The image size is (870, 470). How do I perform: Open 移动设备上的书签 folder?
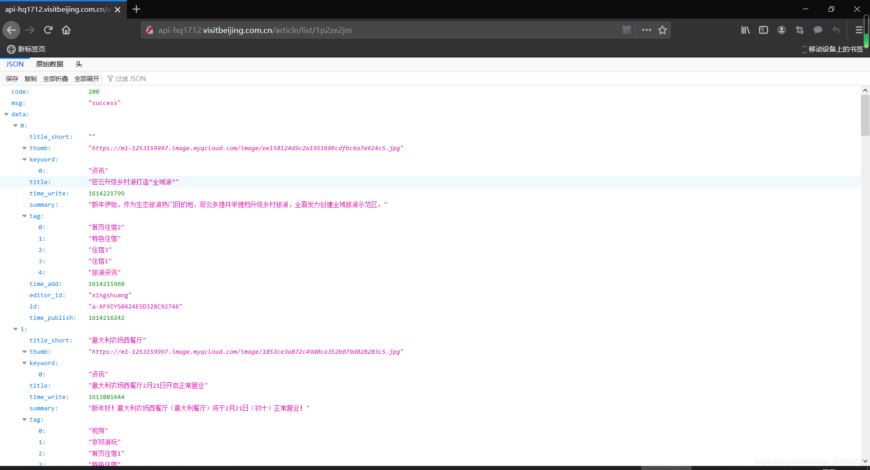(x=833, y=49)
